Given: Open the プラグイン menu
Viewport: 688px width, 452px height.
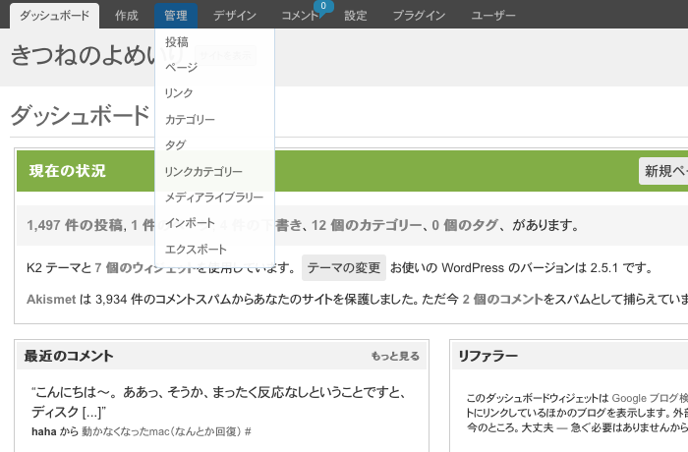Looking at the screenshot, I should (419, 16).
